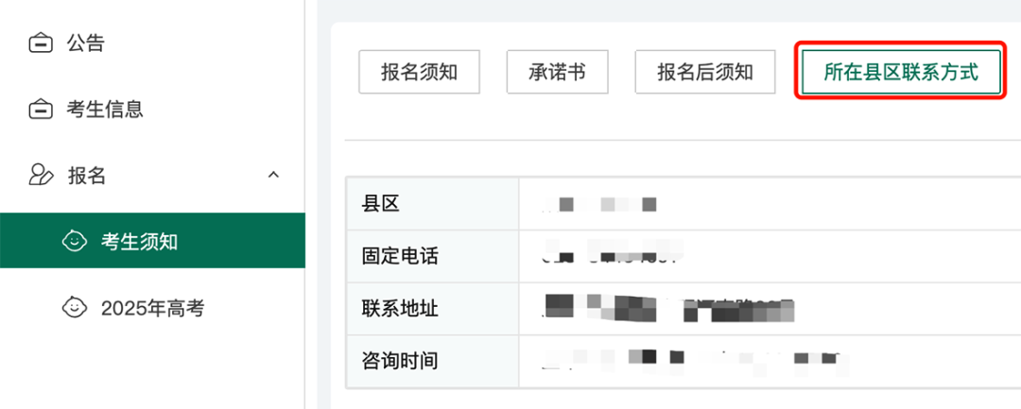
Task: Click the 考生信息 sidebar icon
Action: tap(41, 110)
